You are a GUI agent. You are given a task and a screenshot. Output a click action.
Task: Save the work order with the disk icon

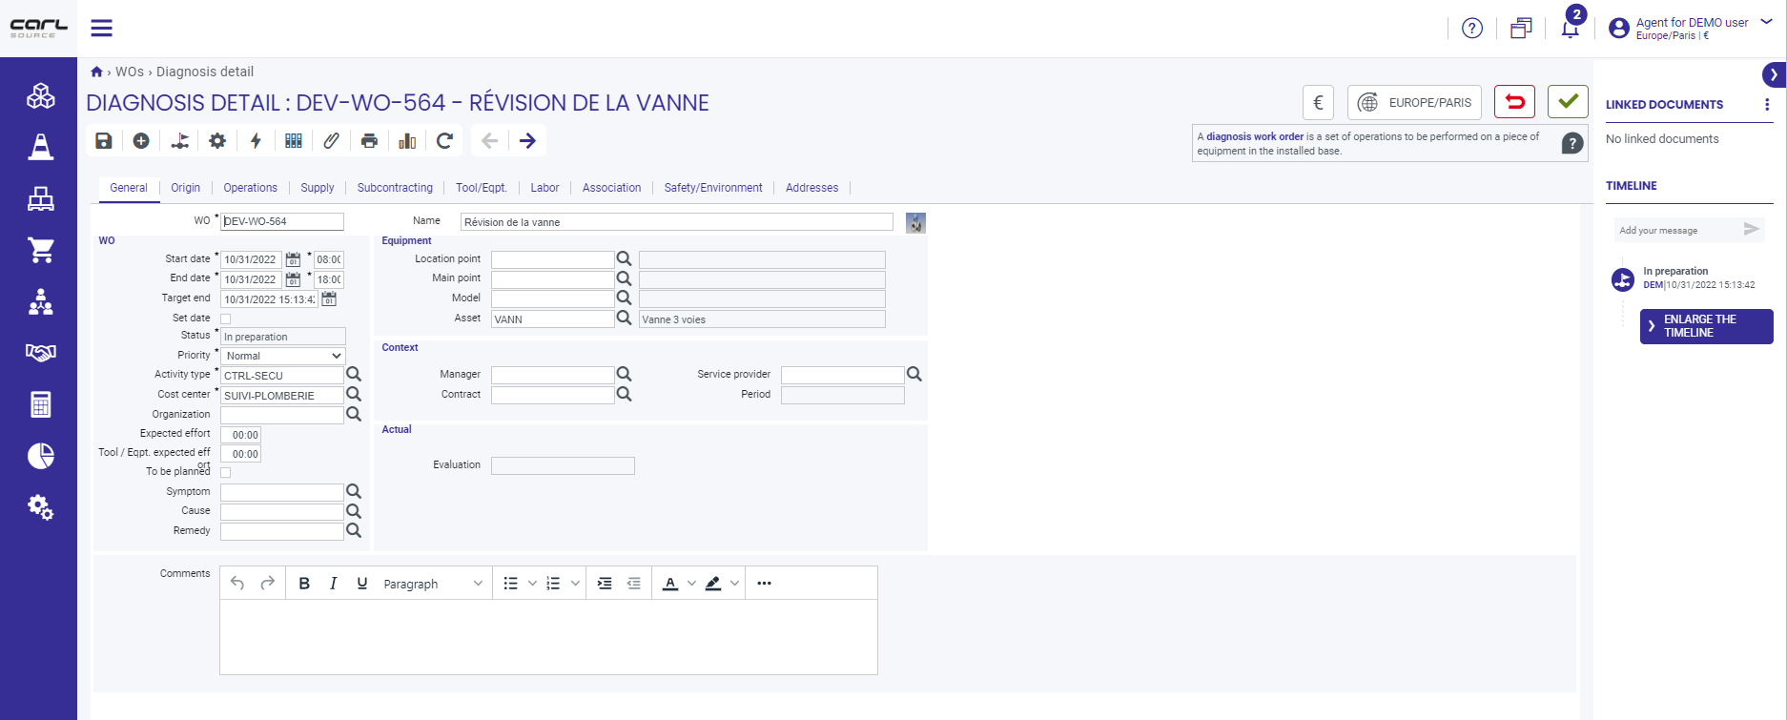pos(104,141)
